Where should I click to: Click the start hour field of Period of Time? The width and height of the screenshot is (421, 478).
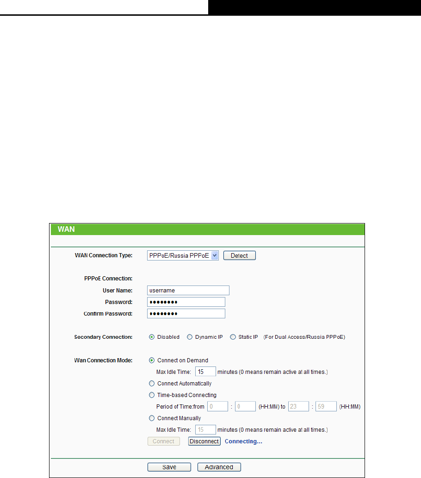[x=217, y=406]
